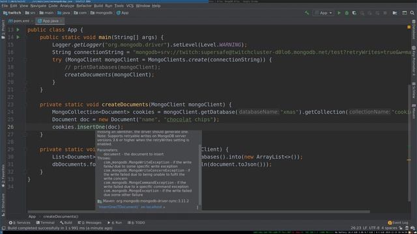Viewport: 417px width, 234px height.
Task: Start debugging with the green bug icon
Action: click(x=347, y=13)
